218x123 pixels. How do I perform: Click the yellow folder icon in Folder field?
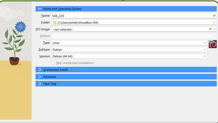[54, 22]
